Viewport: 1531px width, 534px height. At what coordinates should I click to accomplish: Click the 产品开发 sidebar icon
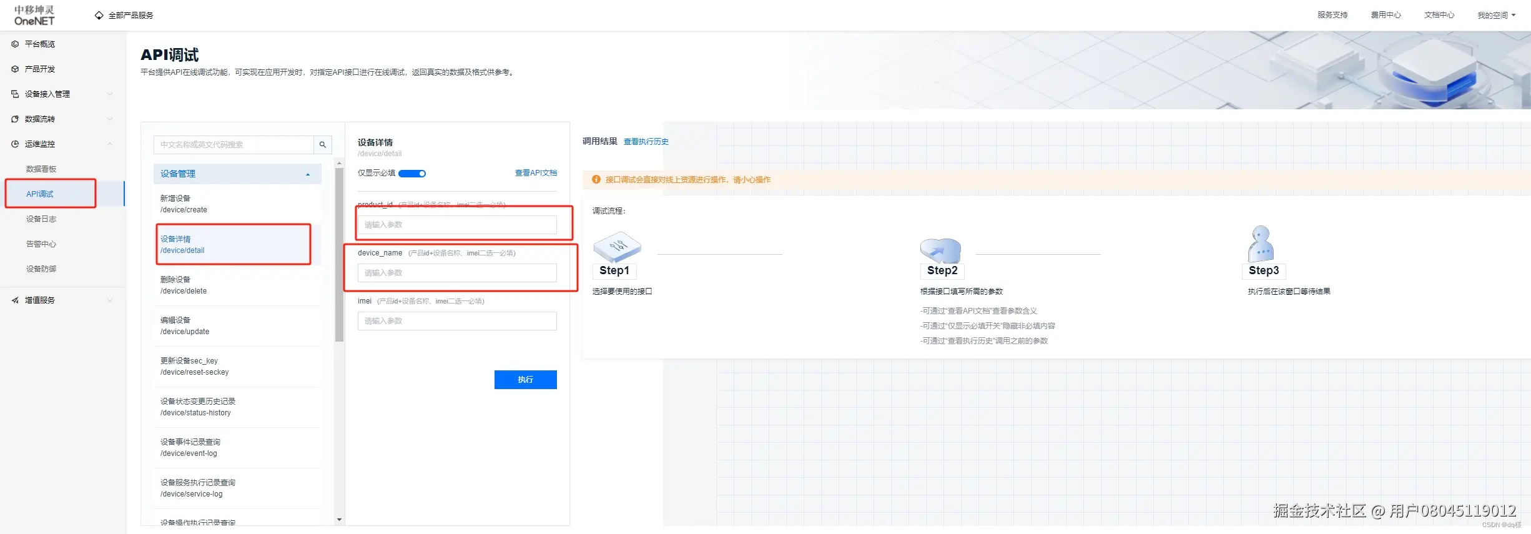15,69
